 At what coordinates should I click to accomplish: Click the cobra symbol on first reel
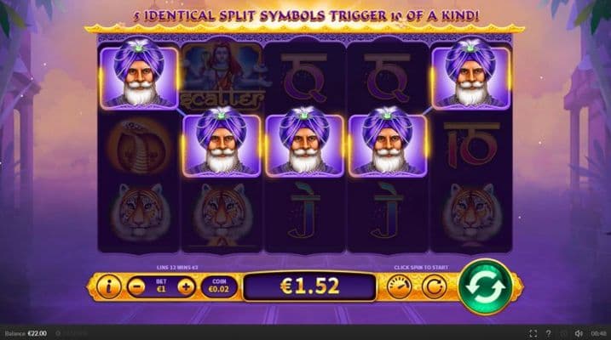point(139,145)
